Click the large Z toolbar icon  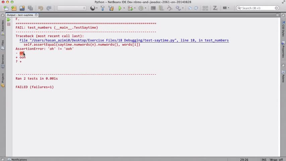click(x=215, y=8)
